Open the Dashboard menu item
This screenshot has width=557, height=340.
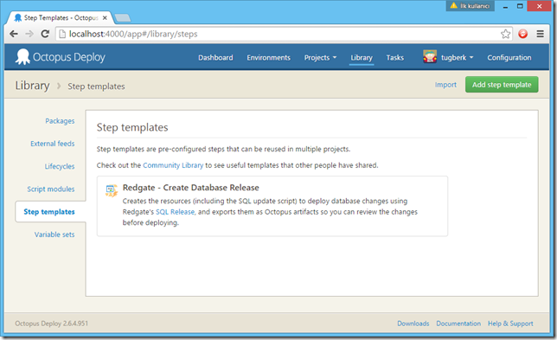pyautogui.click(x=215, y=58)
